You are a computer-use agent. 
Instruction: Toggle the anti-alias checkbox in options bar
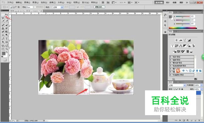pos(35,7)
